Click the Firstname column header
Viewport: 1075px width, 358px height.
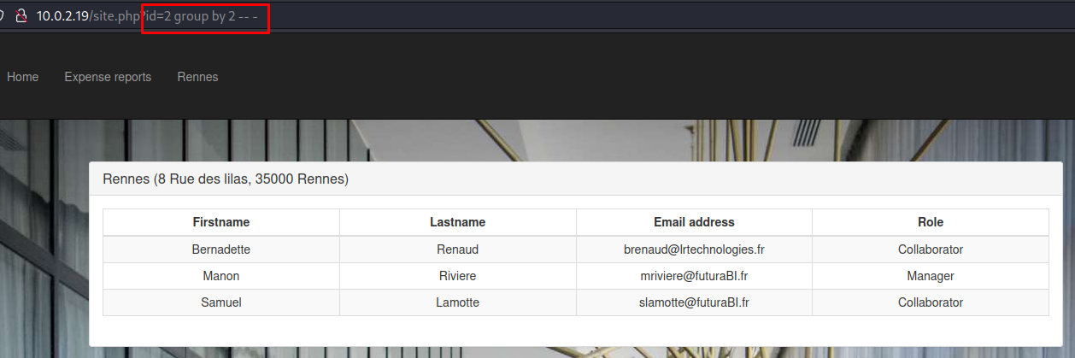pyautogui.click(x=221, y=222)
